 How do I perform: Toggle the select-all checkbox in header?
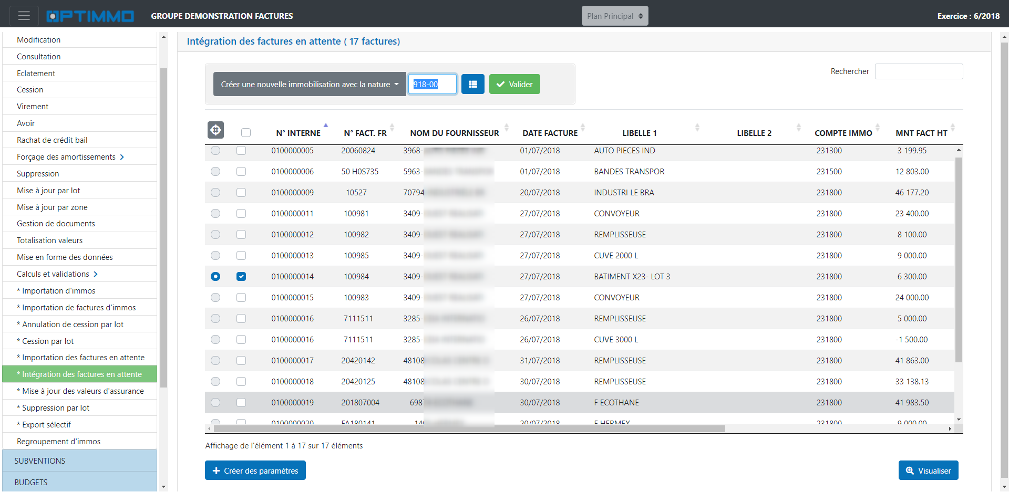[x=246, y=133]
